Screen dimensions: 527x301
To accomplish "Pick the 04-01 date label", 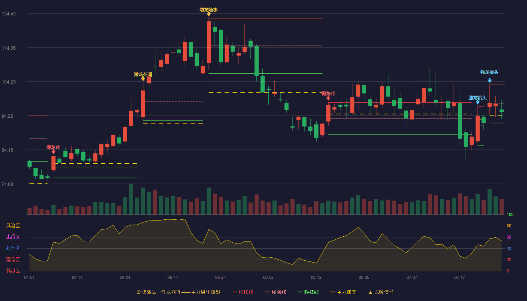I will [x=29, y=277].
